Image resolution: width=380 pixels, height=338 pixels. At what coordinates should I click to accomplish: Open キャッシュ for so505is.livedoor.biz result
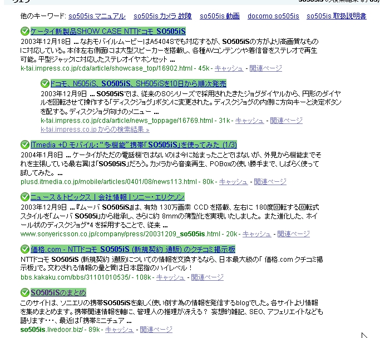click(119, 330)
